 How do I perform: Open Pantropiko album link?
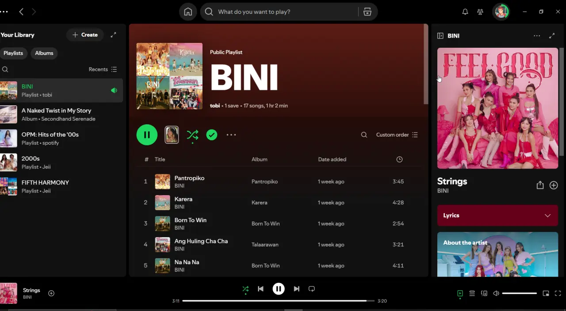[264, 182]
